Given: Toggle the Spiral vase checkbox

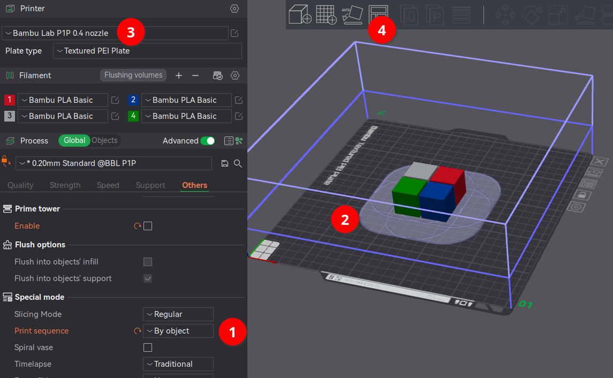Looking at the screenshot, I should coord(148,347).
